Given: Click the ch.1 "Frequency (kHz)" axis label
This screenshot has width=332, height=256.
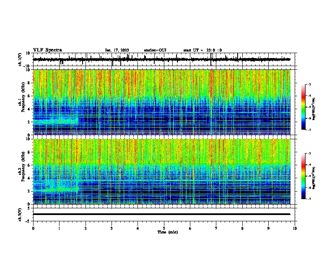Looking at the screenshot, I should tap(23, 97).
